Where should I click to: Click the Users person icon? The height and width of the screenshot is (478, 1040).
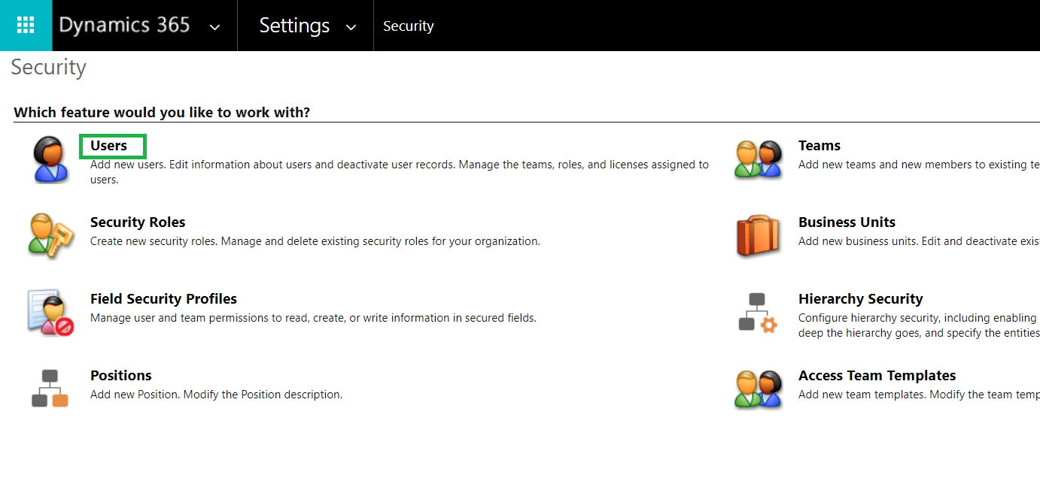click(x=50, y=160)
